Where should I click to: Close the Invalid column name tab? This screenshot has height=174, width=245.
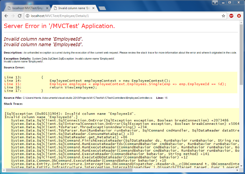coord(93,8)
